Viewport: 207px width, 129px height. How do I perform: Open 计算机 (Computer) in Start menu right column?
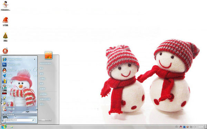coord(42,79)
